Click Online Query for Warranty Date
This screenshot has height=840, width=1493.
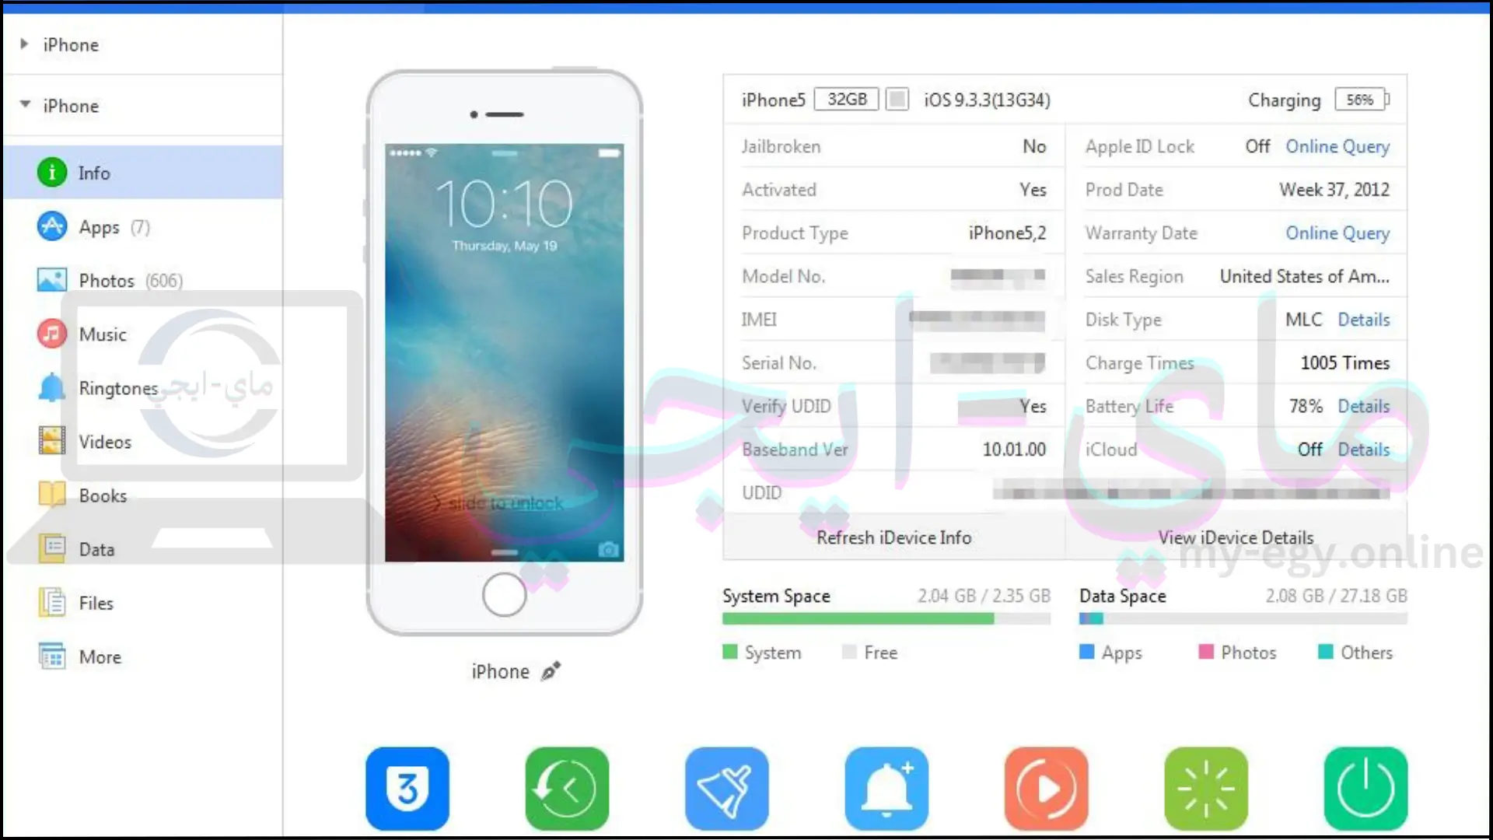(1336, 233)
